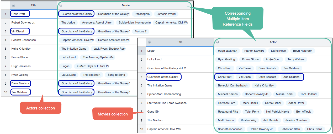Select Captain America: Civil War title cell in Movies
The width and height of the screenshot is (333, 134).
click(180, 129)
